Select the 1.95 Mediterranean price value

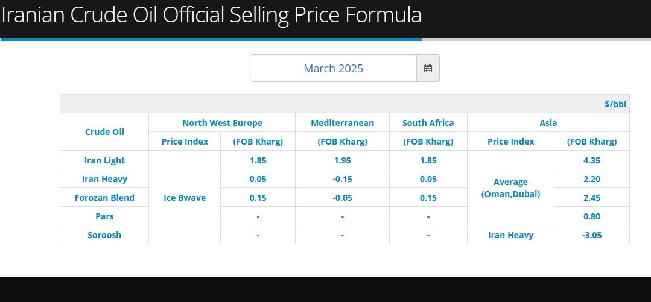[x=342, y=160]
